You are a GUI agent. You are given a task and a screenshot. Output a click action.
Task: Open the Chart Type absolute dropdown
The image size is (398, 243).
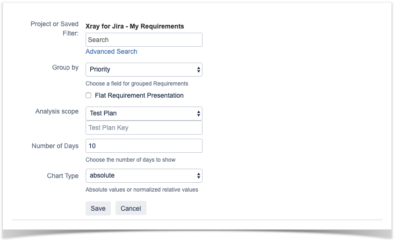click(x=144, y=176)
